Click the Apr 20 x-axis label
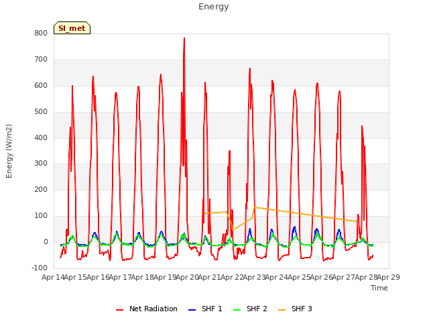This screenshot has width=429, height=322. pyautogui.click(x=187, y=277)
